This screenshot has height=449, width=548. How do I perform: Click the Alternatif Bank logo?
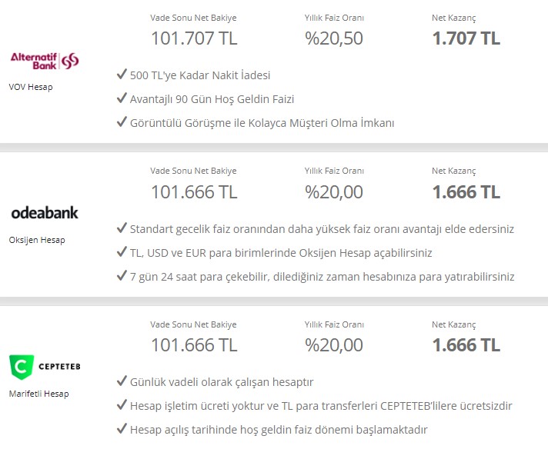(x=45, y=61)
